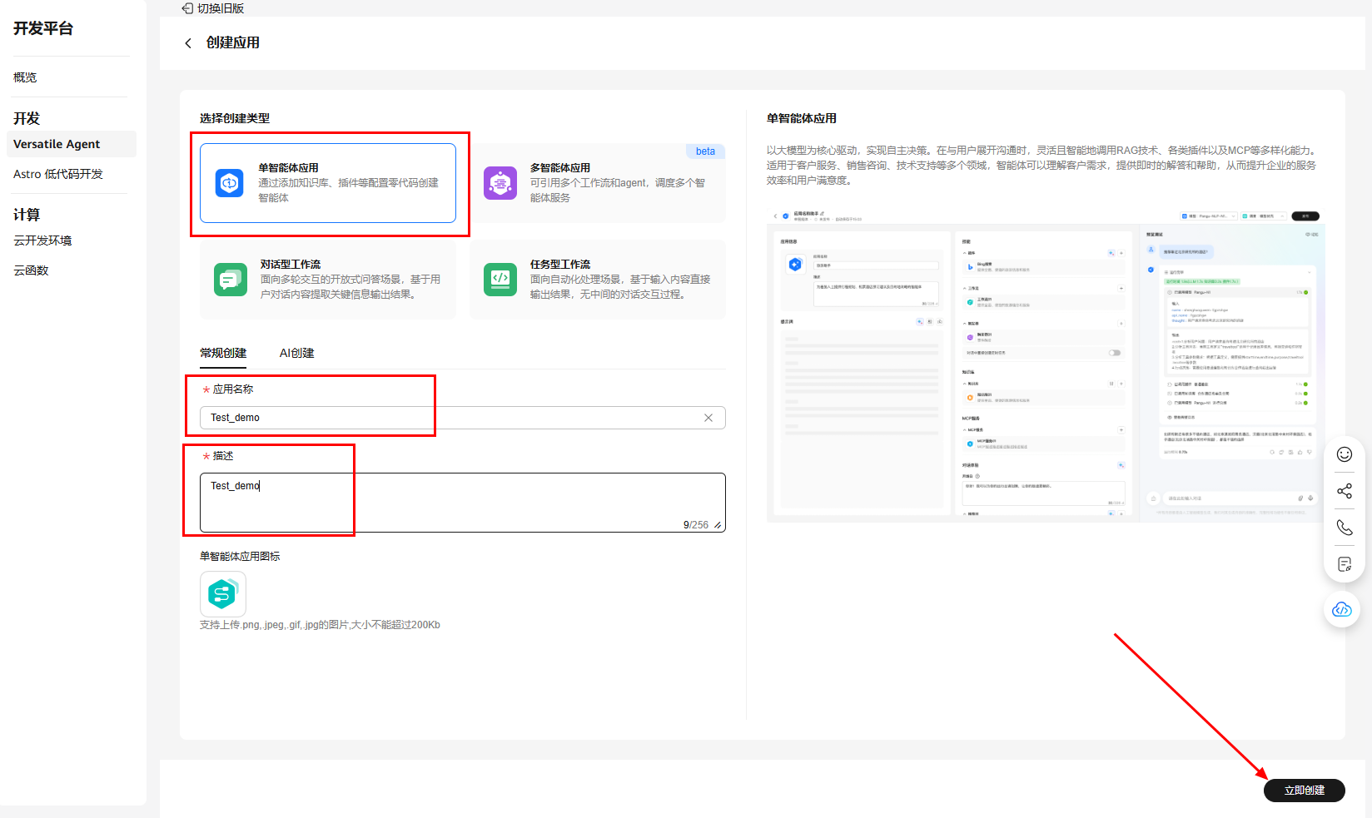Screen dimensions: 1372x818
Task: Click the back arrow beside 创建应用
Action: click(188, 43)
